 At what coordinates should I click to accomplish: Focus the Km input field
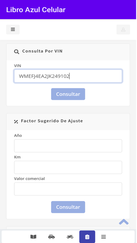click(68, 167)
